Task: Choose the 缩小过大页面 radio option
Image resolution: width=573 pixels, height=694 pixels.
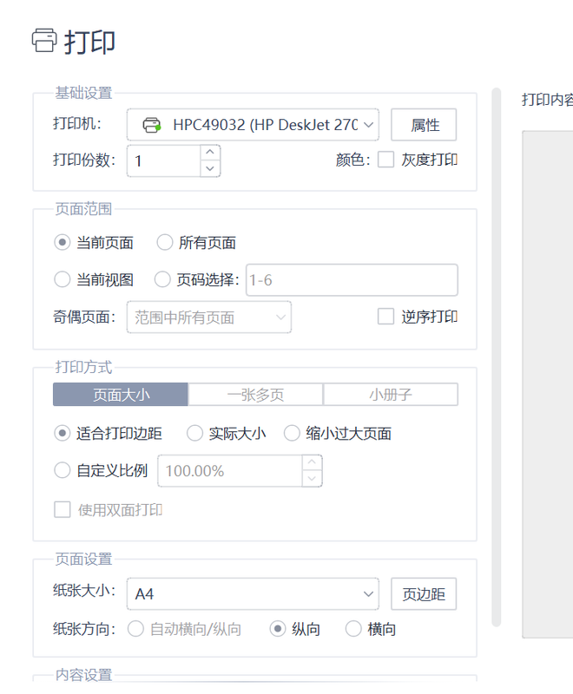Action: pos(292,433)
